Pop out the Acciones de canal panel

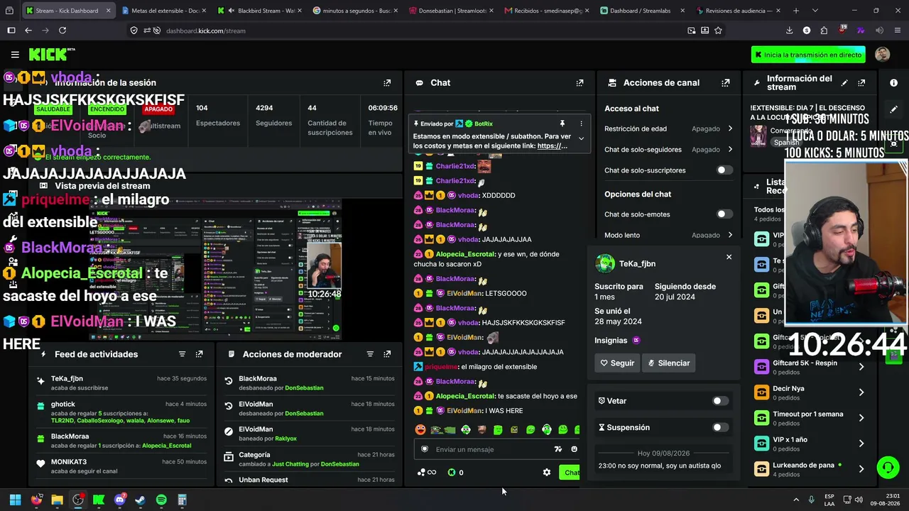(x=725, y=83)
